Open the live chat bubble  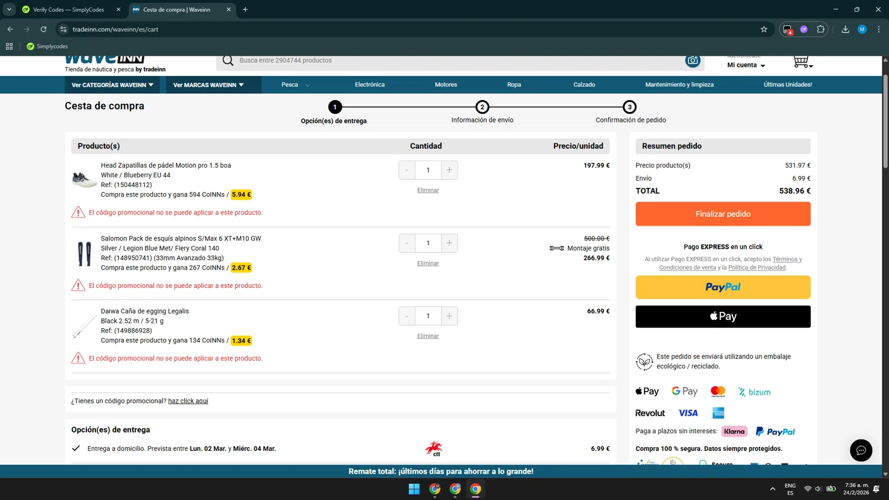point(861,450)
